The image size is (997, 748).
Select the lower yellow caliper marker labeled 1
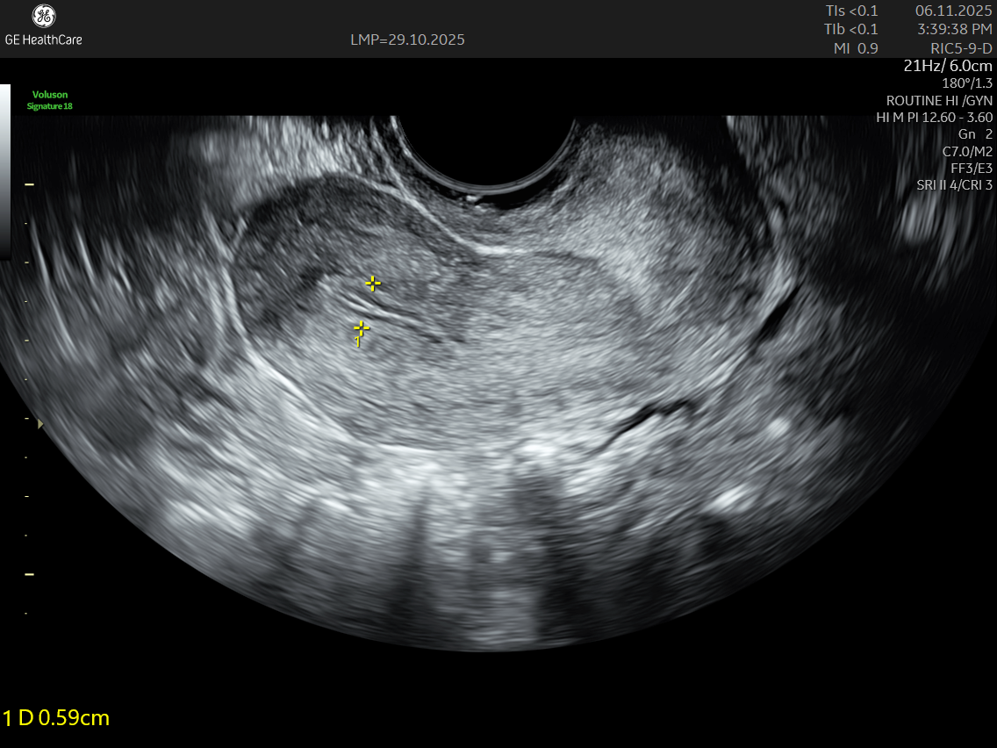[361, 328]
